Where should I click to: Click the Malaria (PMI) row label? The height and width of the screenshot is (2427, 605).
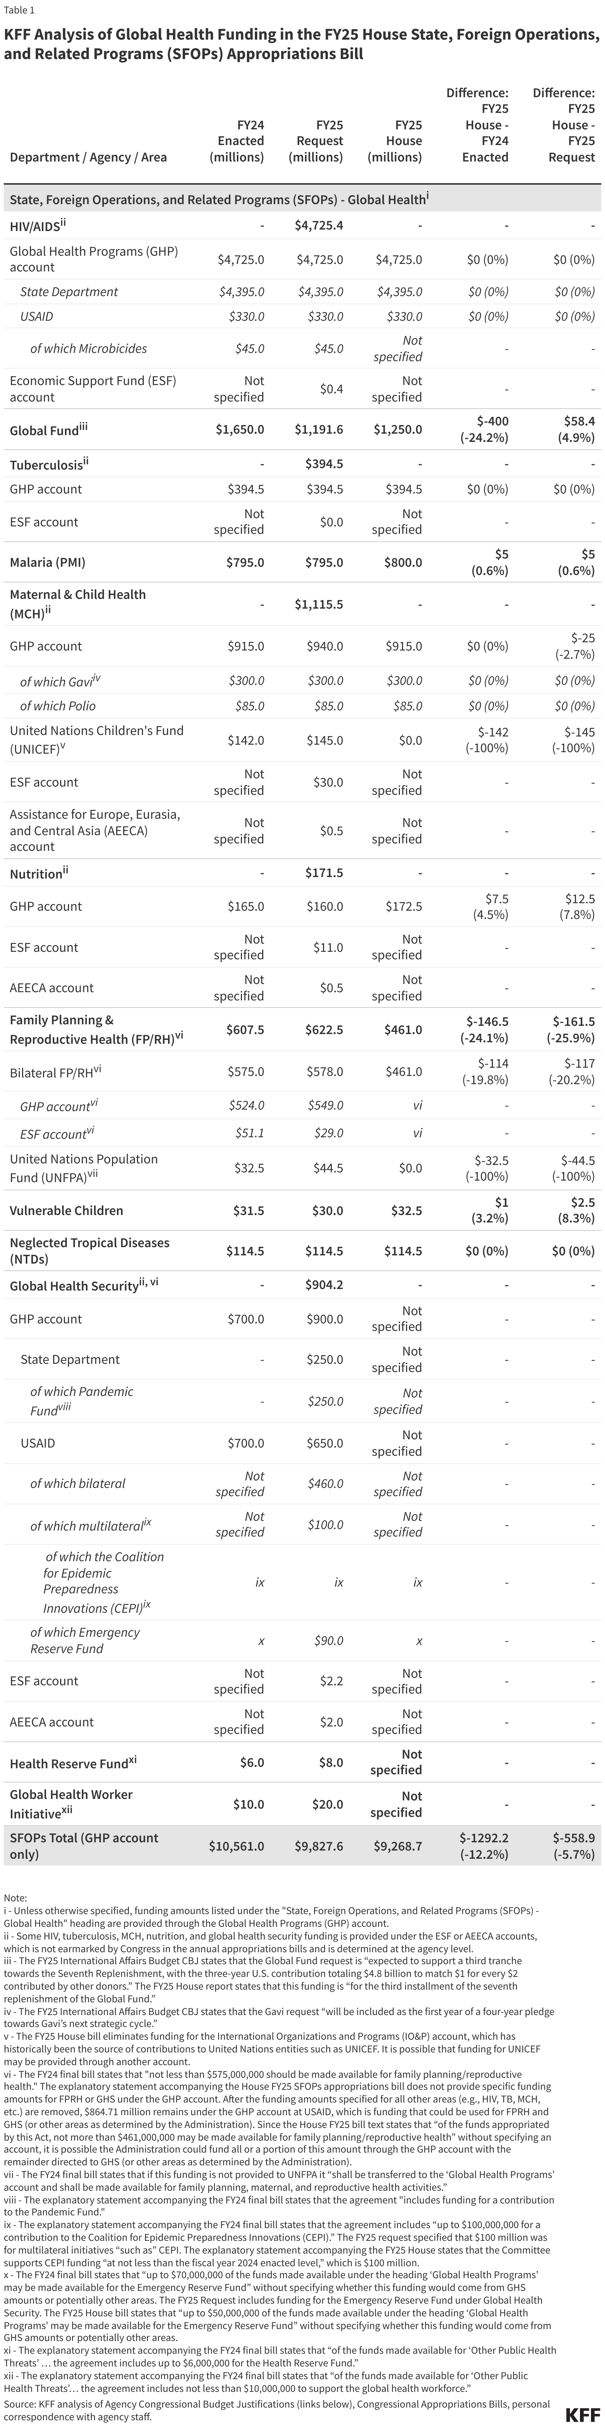pyautogui.click(x=47, y=563)
